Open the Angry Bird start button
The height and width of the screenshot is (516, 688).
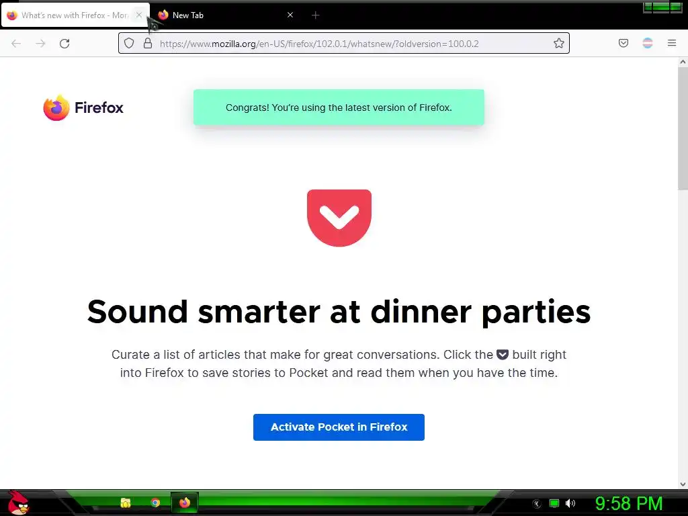pos(18,503)
